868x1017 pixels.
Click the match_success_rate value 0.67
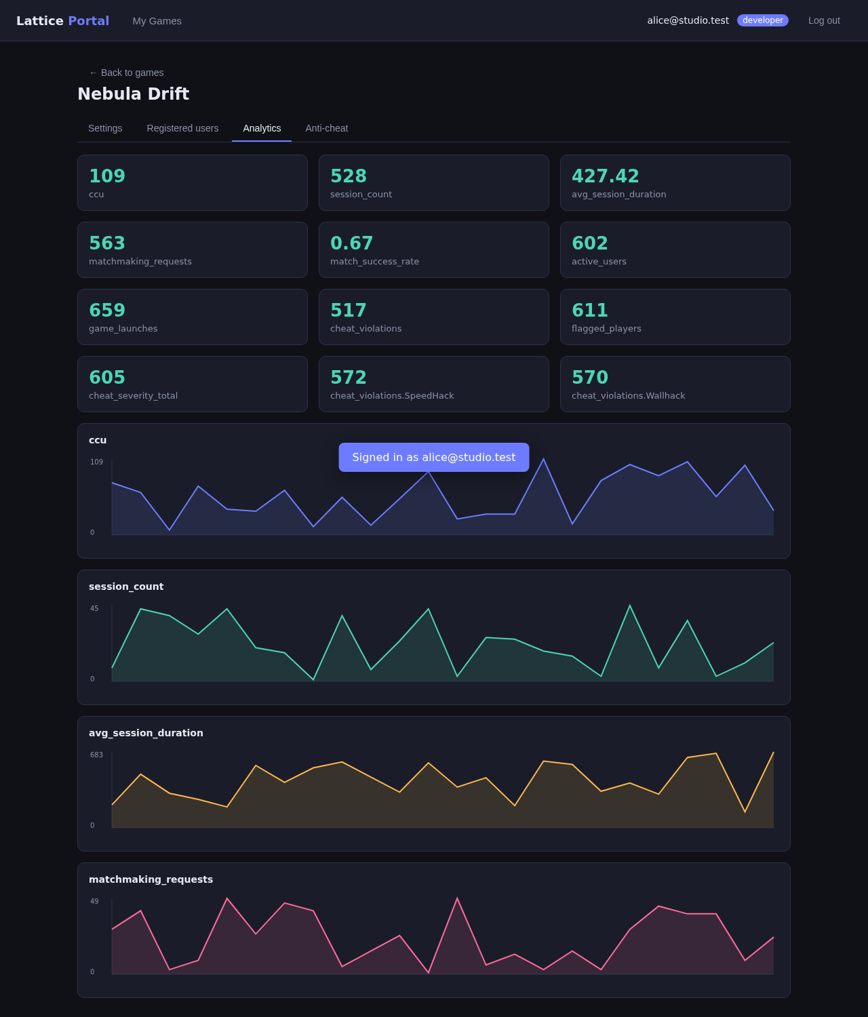[351, 243]
